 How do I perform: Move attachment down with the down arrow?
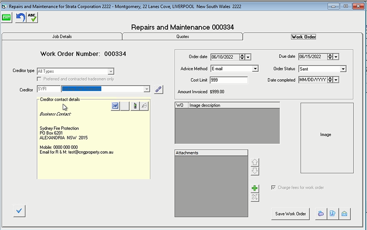(x=255, y=171)
